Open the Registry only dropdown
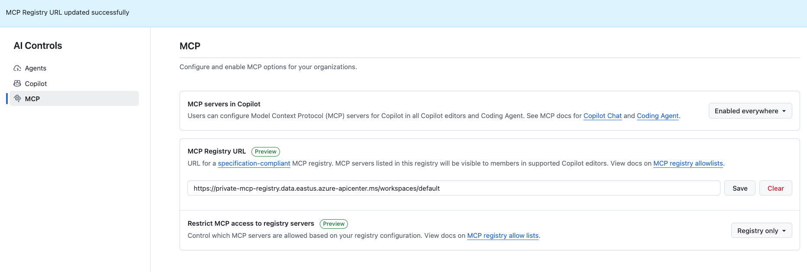This screenshot has height=272, width=807. (x=761, y=230)
